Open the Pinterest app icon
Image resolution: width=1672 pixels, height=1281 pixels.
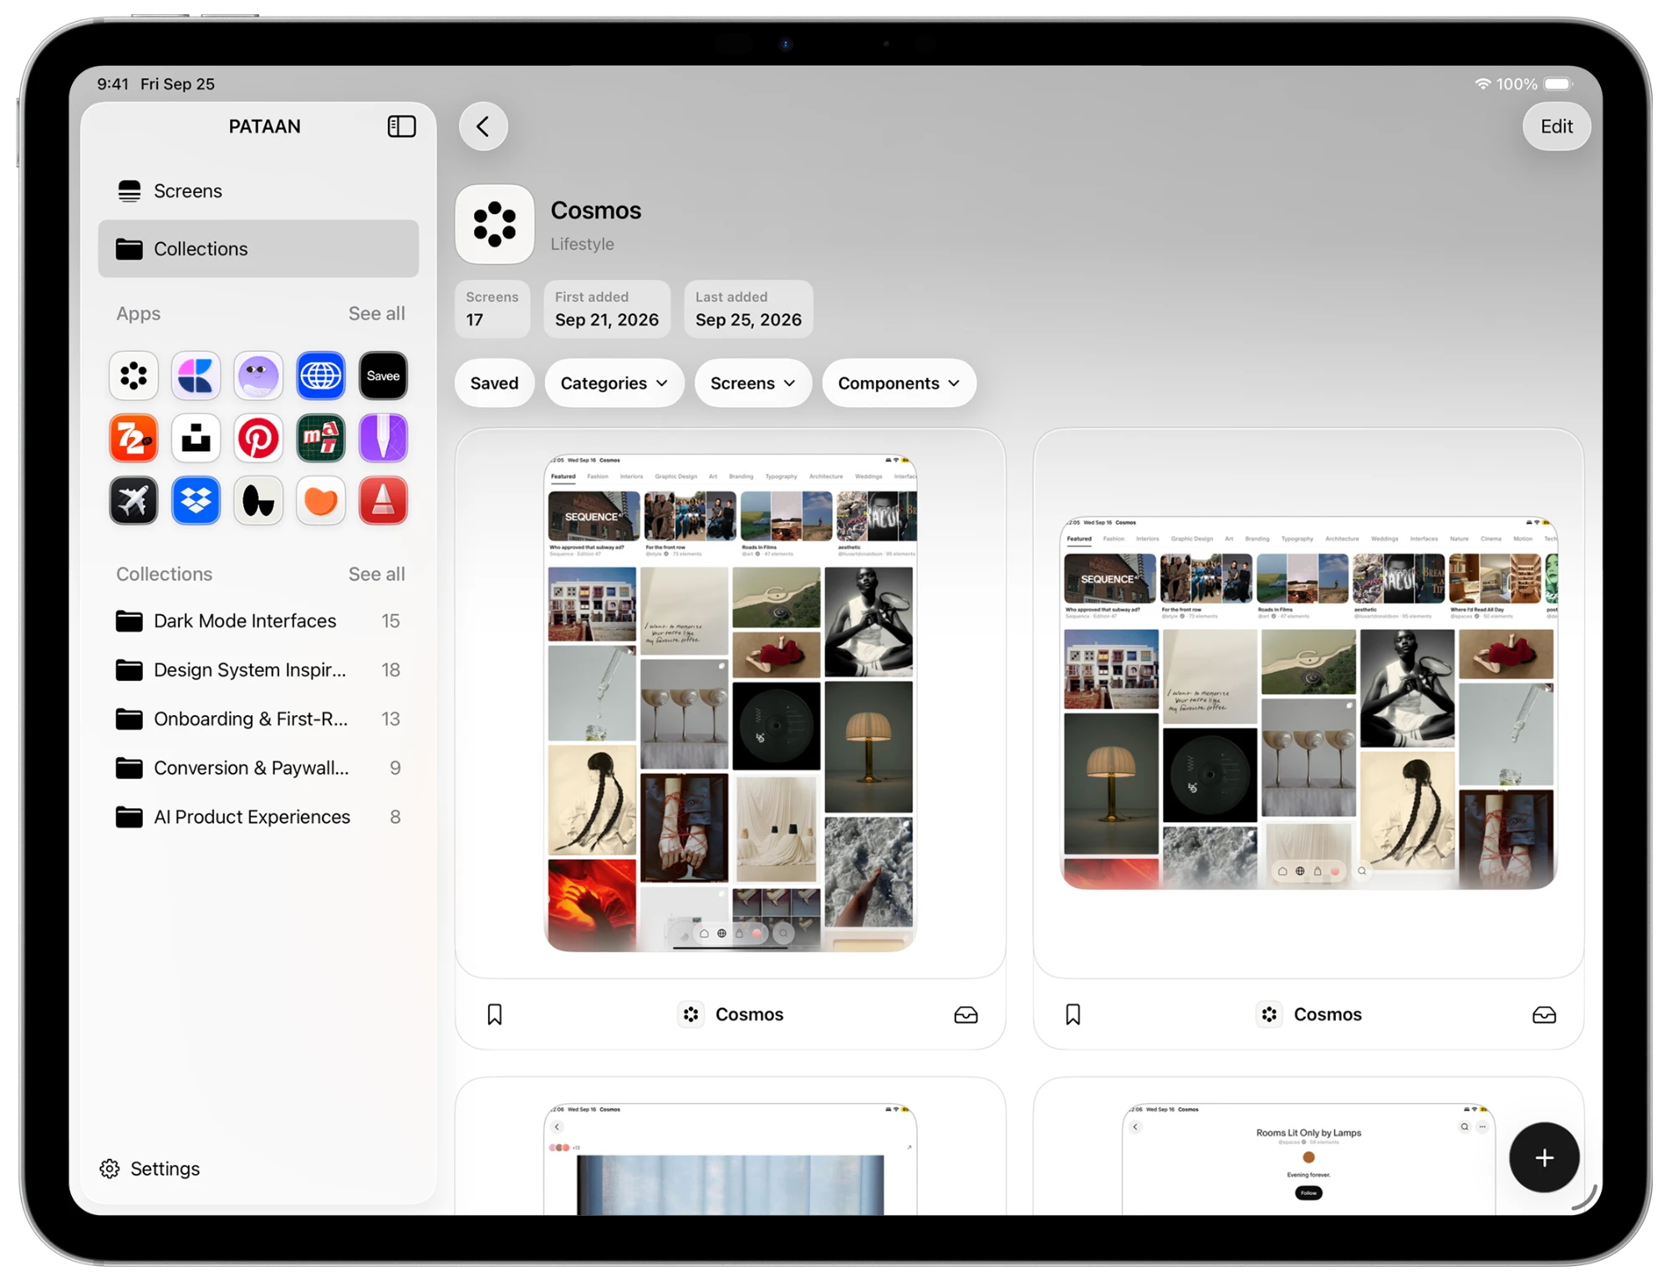258,438
